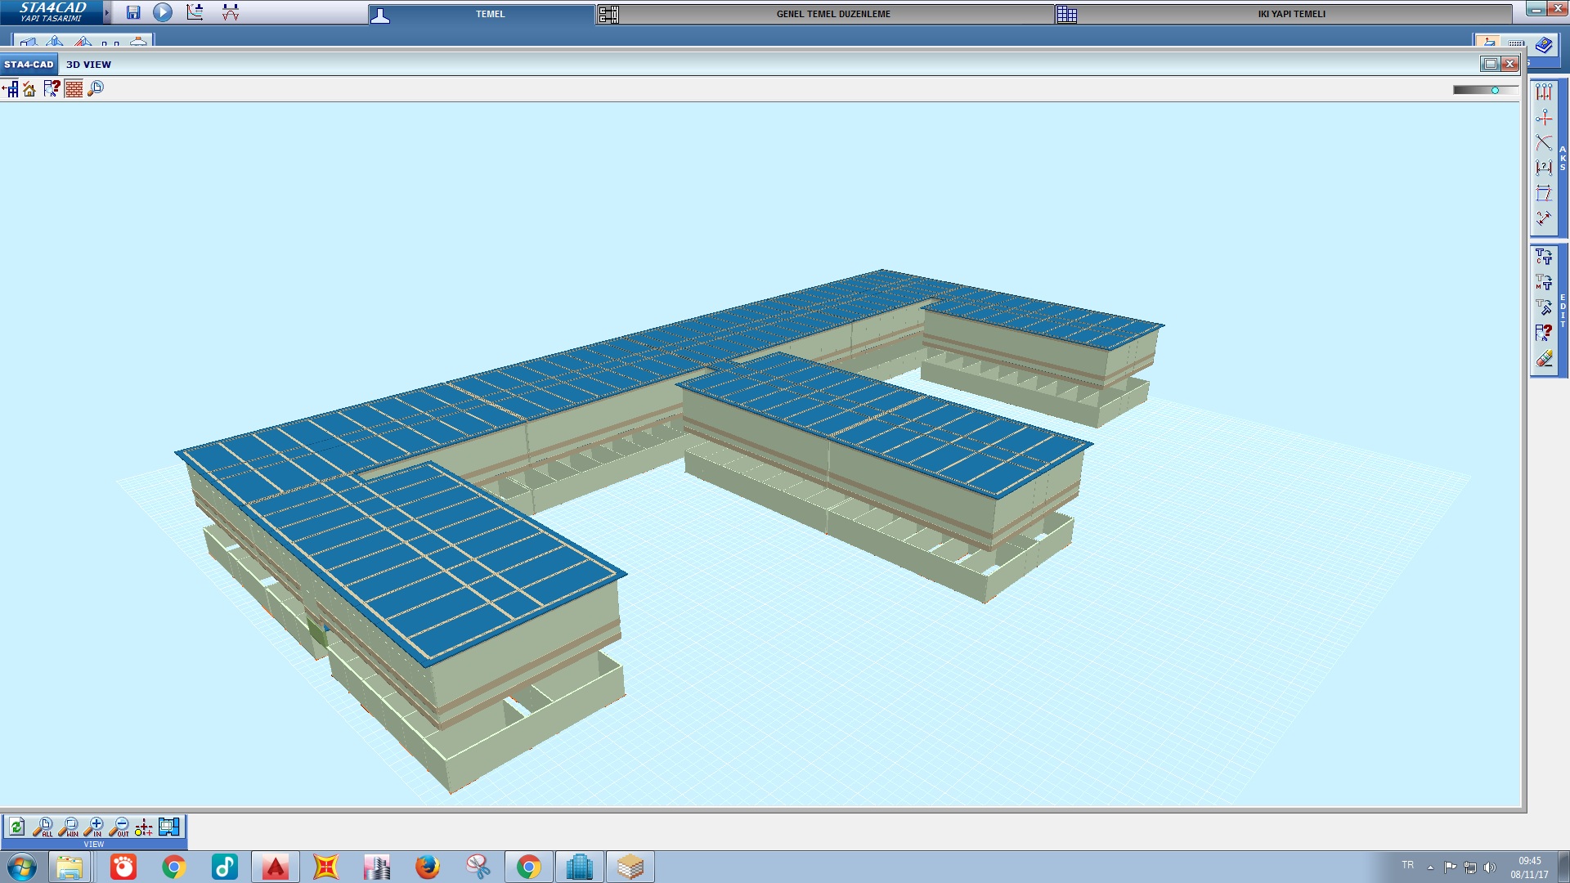Zoom in with the IN magnifier
Image resolution: width=1570 pixels, height=883 pixels.
(95, 827)
